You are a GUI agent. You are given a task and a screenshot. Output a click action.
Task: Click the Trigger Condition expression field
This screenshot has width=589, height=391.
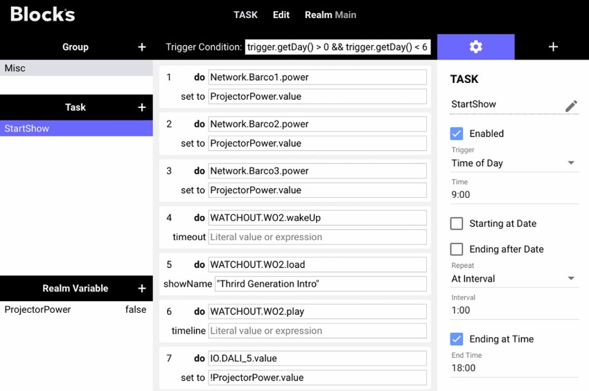coord(338,47)
